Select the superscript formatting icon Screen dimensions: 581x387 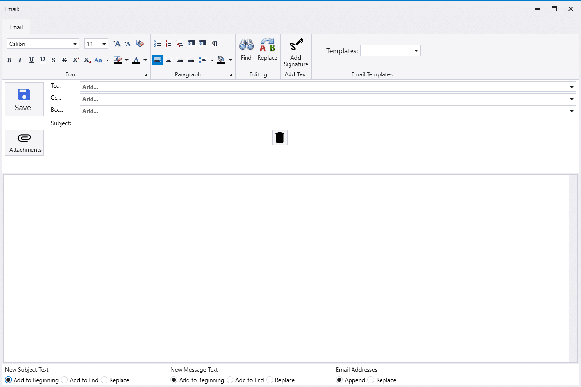click(x=76, y=60)
